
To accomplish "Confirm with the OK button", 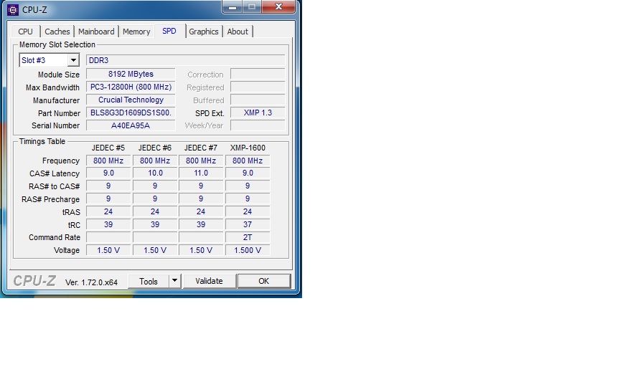I will (x=264, y=281).
